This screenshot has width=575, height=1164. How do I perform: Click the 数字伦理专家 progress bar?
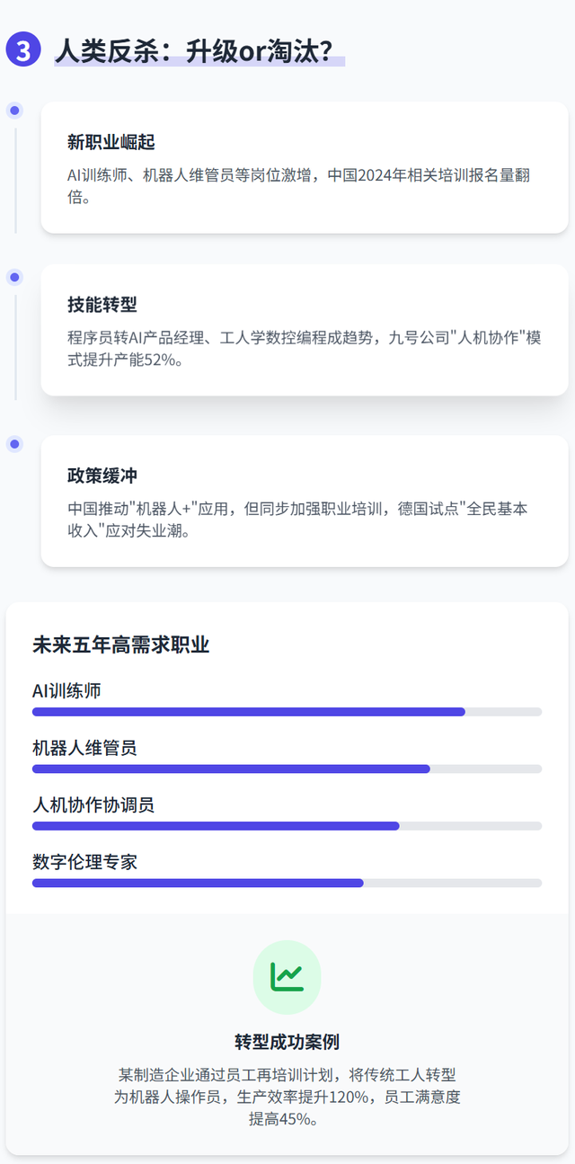point(287,883)
